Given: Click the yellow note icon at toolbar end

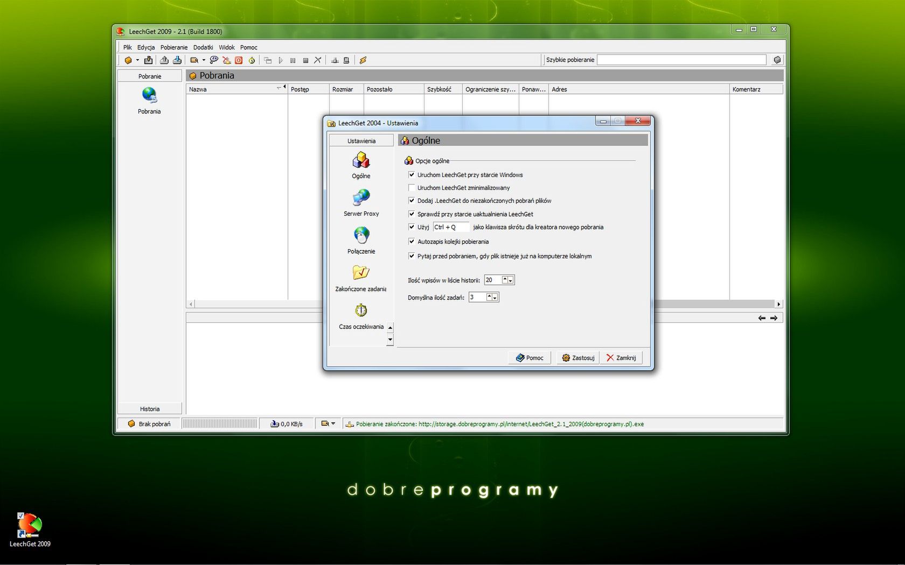Looking at the screenshot, I should tap(363, 60).
